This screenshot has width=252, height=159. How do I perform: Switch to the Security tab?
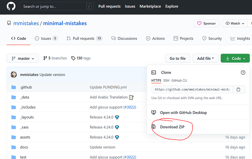coord(212,39)
